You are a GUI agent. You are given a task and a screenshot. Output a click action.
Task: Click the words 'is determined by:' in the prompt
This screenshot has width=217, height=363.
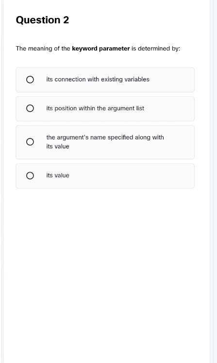pos(156,49)
